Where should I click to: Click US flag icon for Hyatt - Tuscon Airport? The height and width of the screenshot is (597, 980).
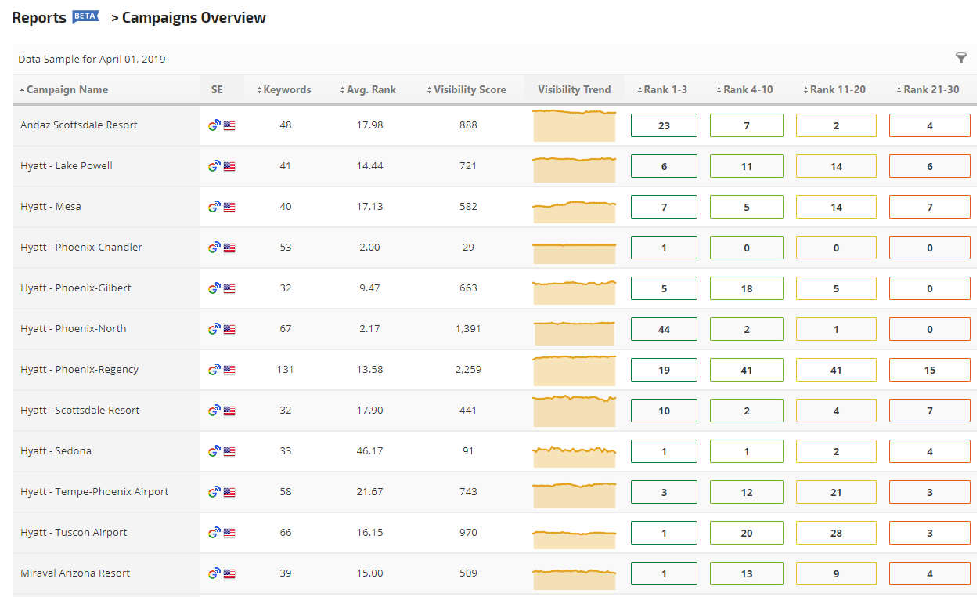tap(229, 533)
